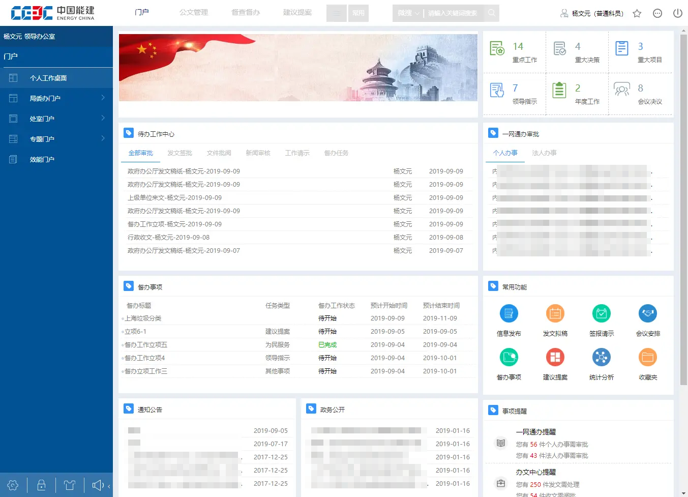Click the shirt theme icon in the sidebar footer

(x=70, y=485)
